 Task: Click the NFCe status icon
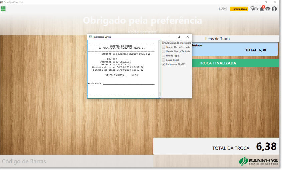(255, 9)
